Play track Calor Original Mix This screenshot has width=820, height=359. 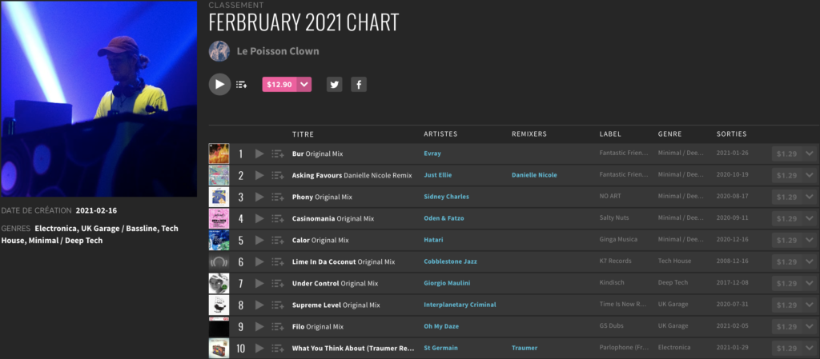point(259,240)
